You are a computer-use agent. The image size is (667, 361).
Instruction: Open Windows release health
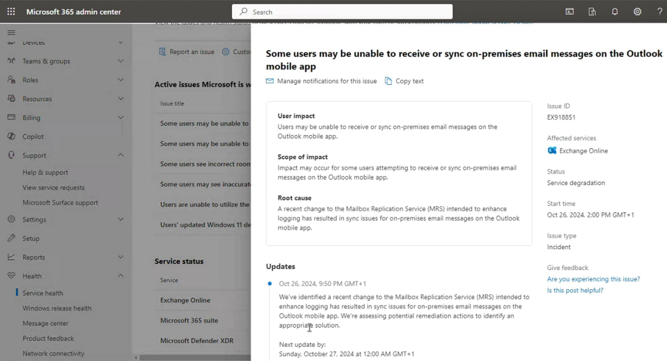tap(57, 308)
